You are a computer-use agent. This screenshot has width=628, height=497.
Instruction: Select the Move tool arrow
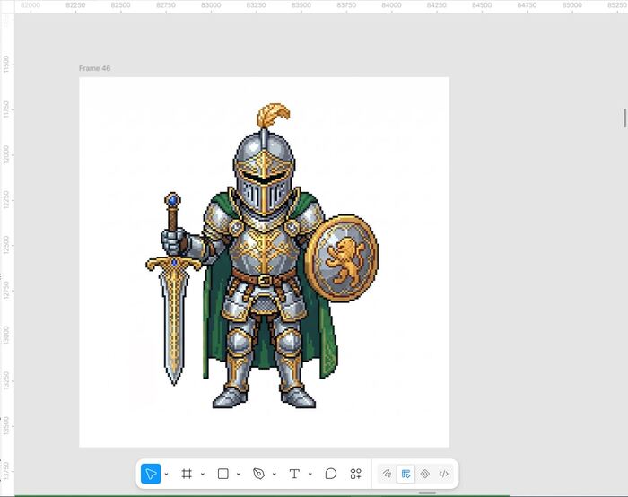151,474
